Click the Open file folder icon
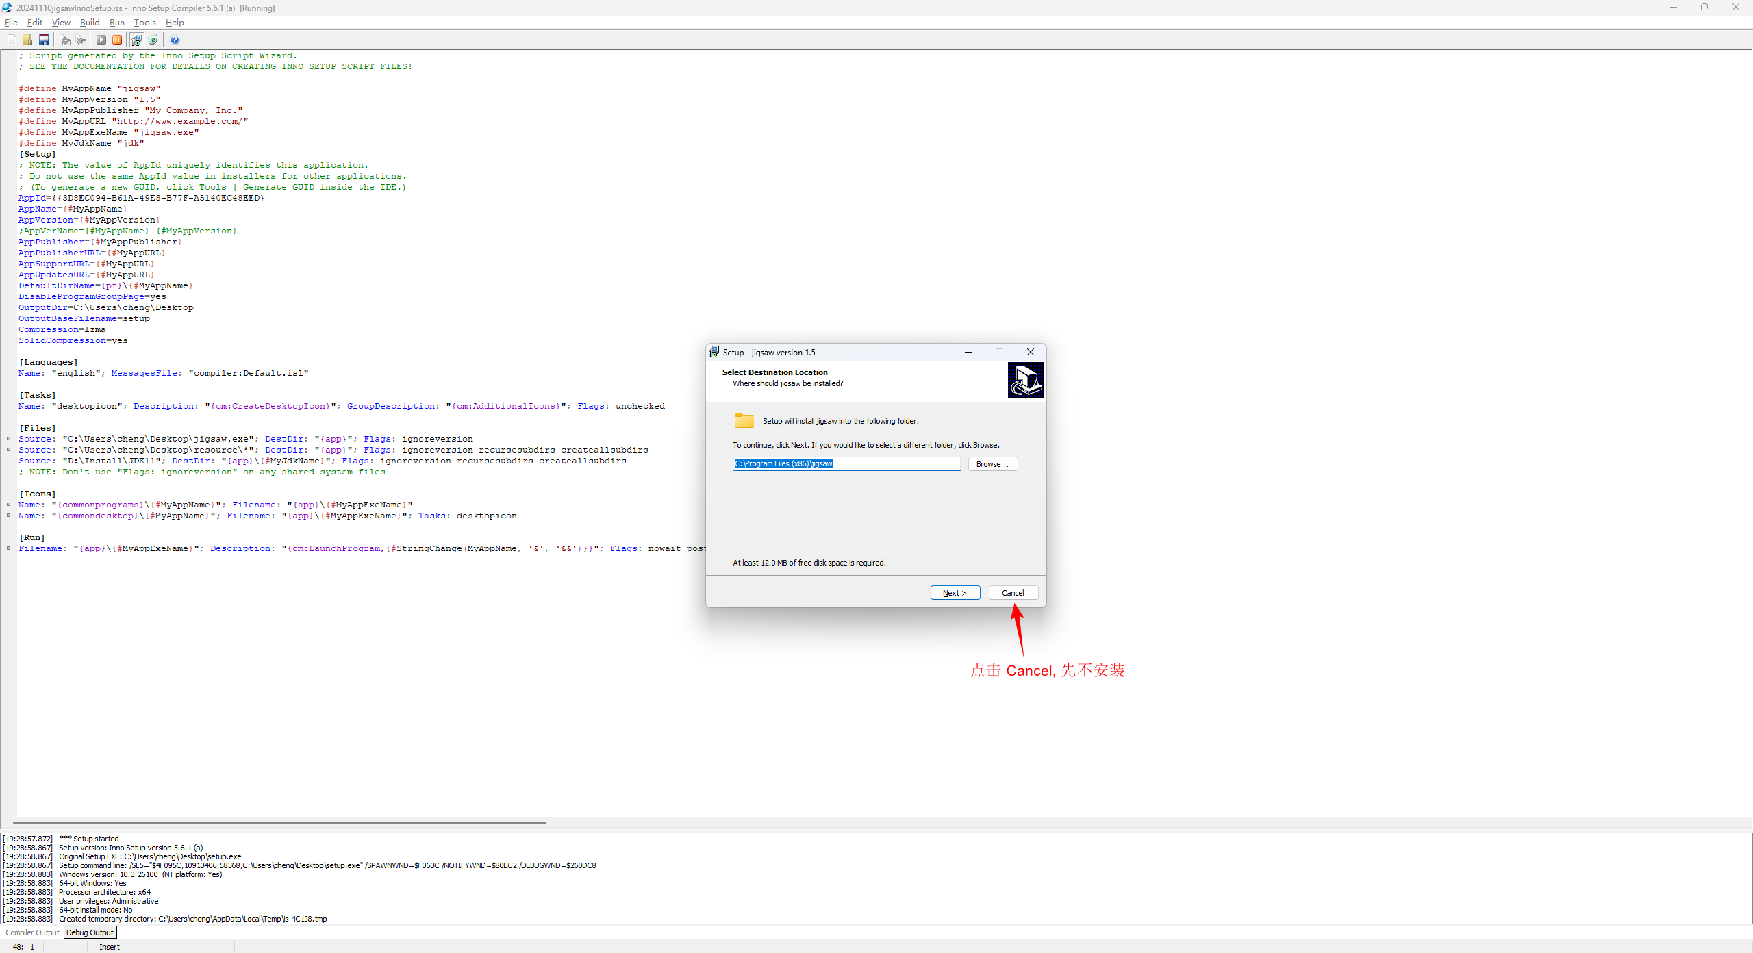 27,40
